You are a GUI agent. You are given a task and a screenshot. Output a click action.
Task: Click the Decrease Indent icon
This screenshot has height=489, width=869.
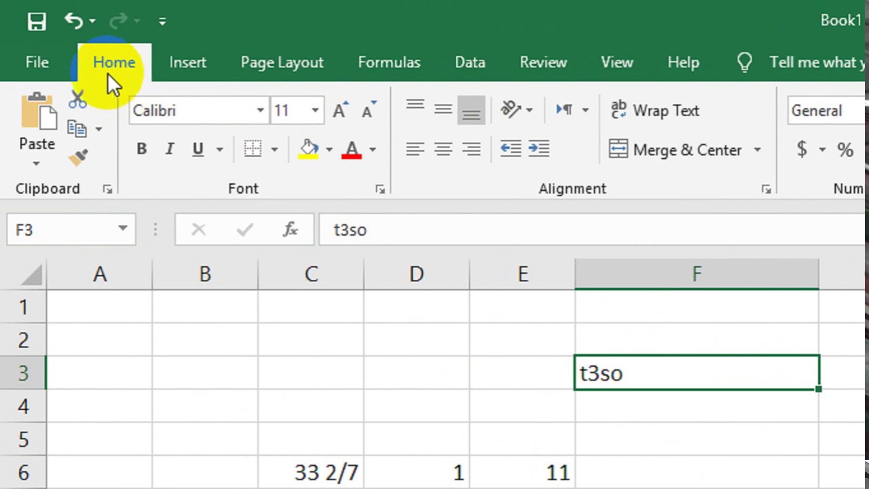point(511,149)
